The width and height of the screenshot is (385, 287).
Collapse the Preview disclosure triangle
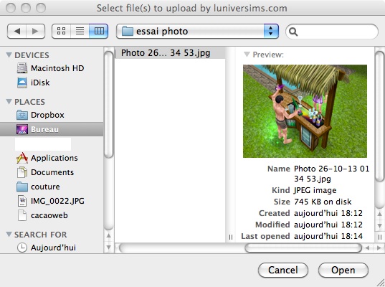[247, 55]
